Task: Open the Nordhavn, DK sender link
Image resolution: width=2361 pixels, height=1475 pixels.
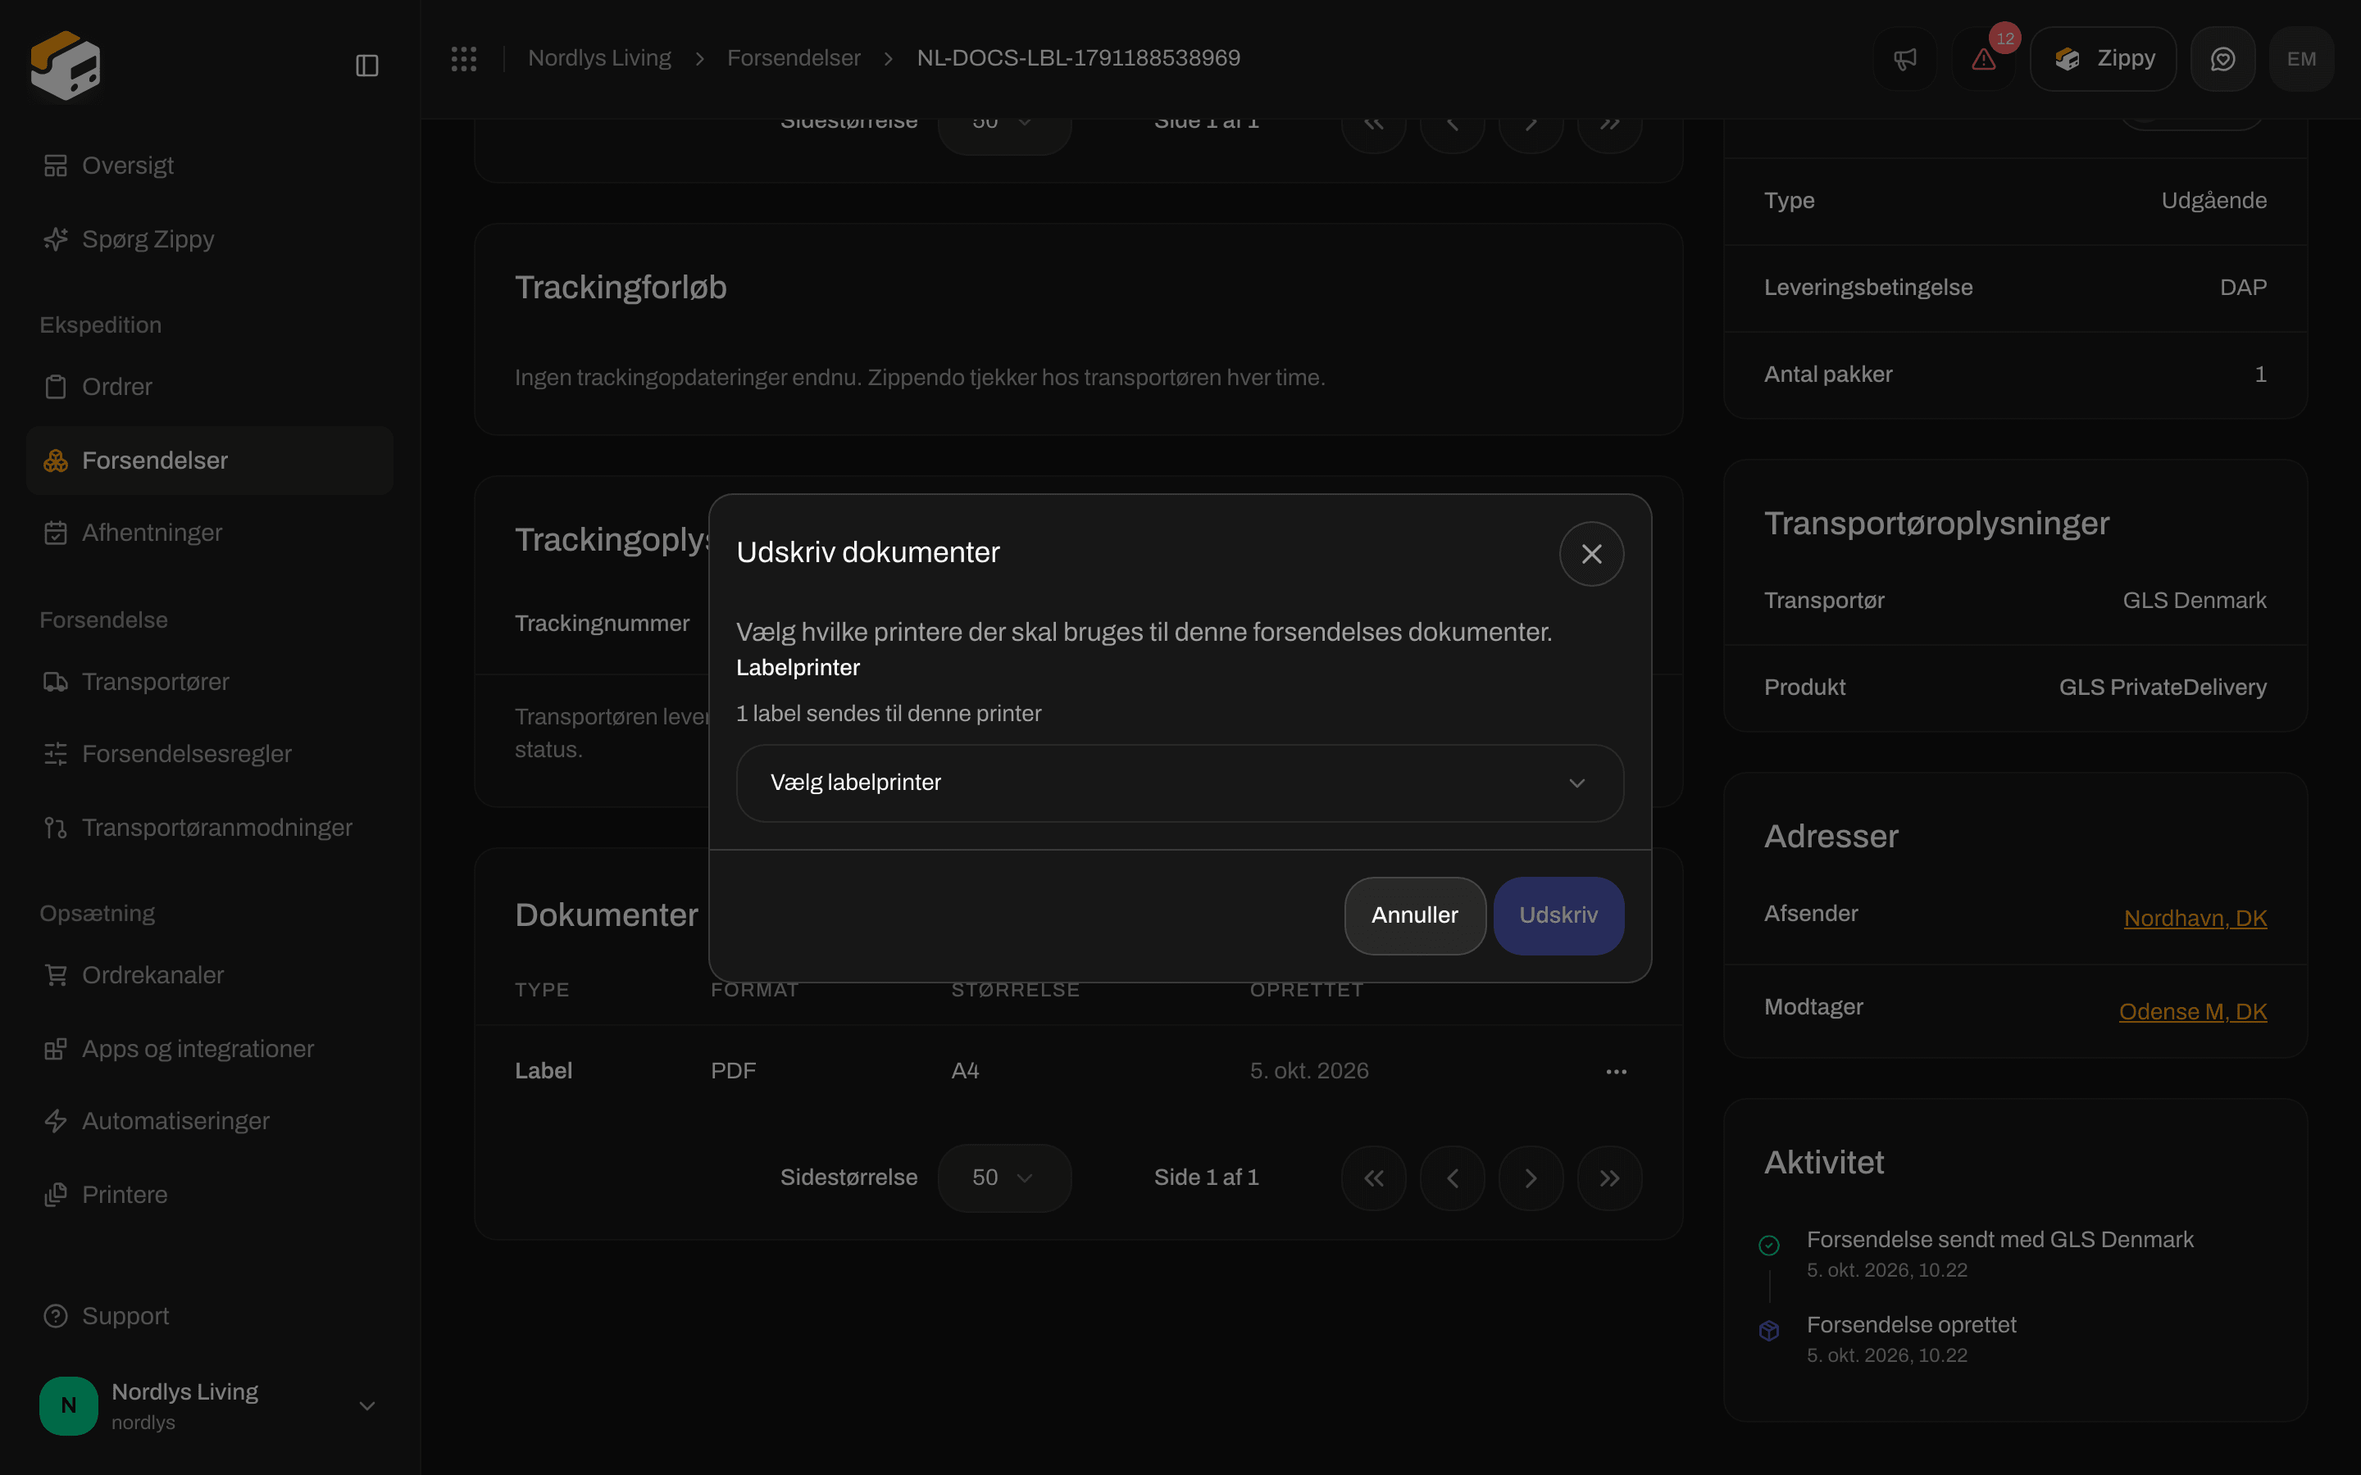Action: tap(2195, 918)
